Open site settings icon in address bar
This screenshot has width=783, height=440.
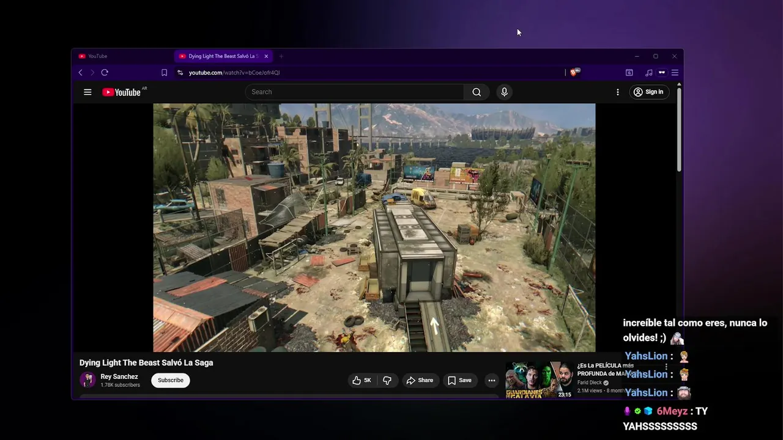(180, 72)
